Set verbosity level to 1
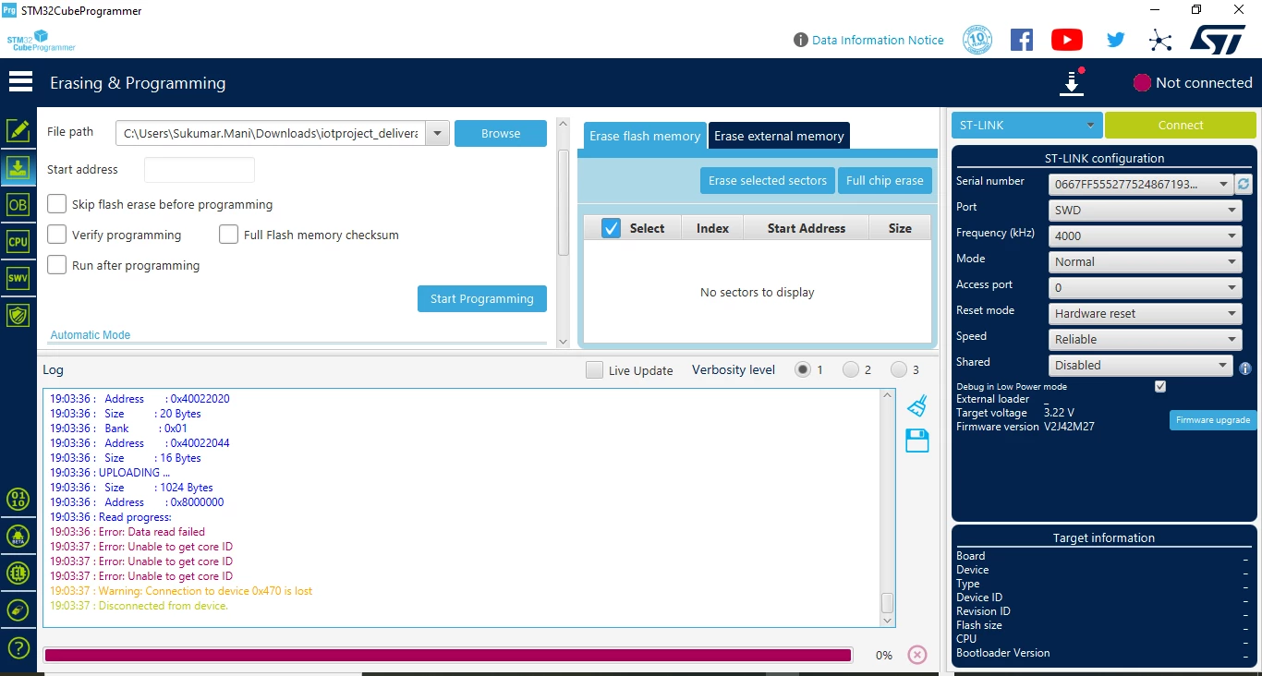 [803, 369]
